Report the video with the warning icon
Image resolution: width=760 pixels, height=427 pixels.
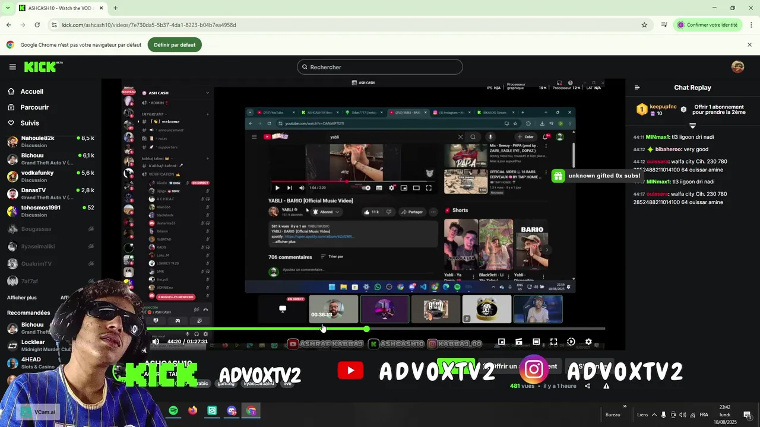tap(606, 386)
